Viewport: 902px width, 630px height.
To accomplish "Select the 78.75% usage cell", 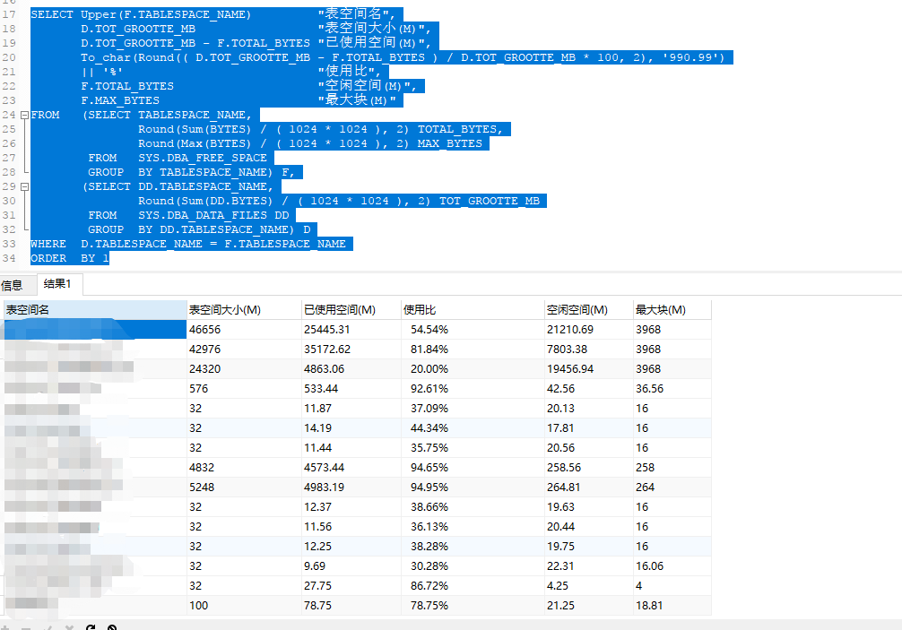I will (x=473, y=605).
